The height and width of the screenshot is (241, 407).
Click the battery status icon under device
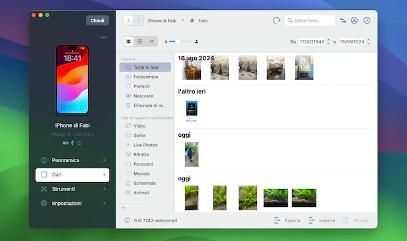coord(65,143)
